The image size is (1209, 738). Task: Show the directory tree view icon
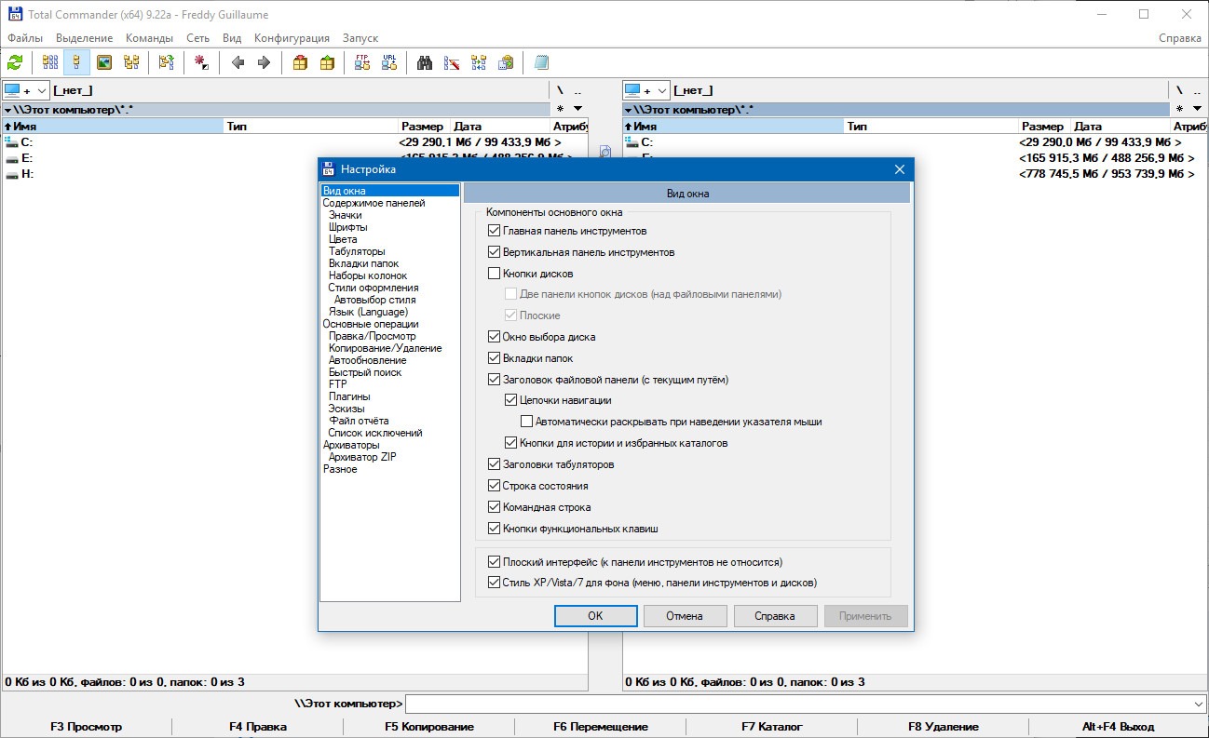[x=131, y=62]
